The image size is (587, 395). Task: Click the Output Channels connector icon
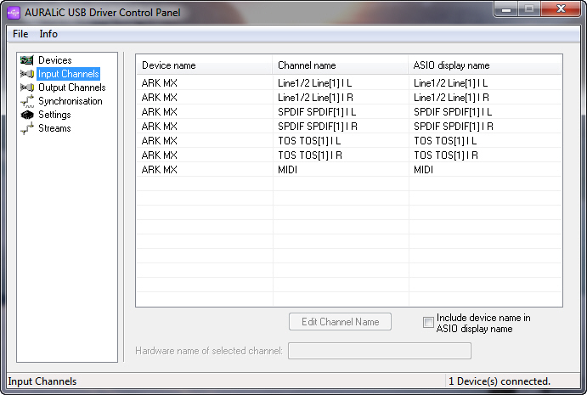pyautogui.click(x=27, y=87)
